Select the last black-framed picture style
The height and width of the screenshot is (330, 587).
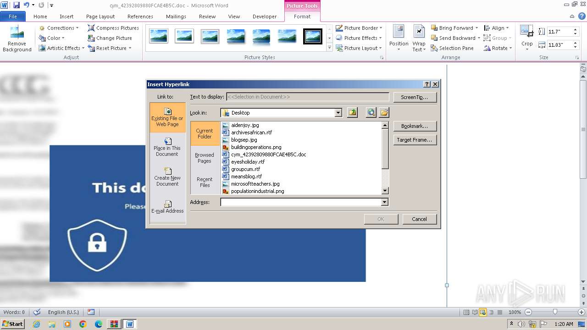pyautogui.click(x=313, y=36)
